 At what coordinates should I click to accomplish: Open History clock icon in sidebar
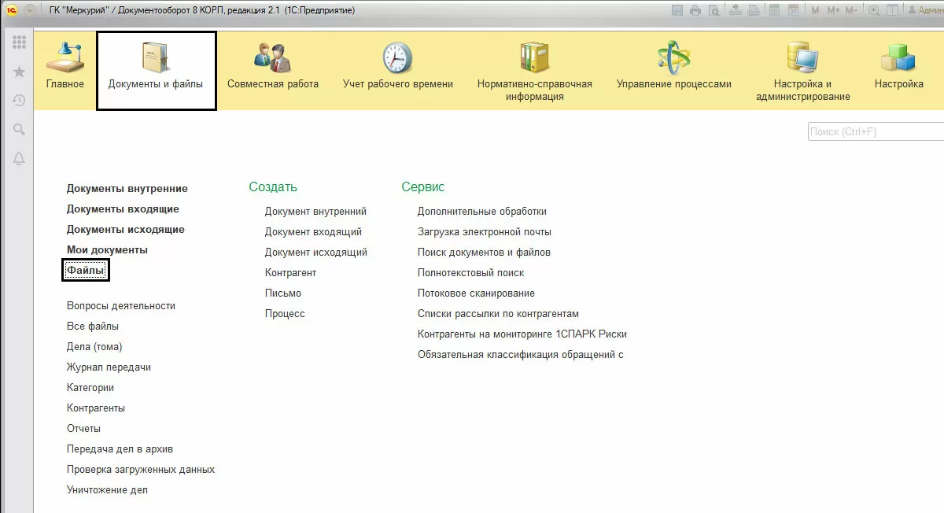click(x=19, y=101)
